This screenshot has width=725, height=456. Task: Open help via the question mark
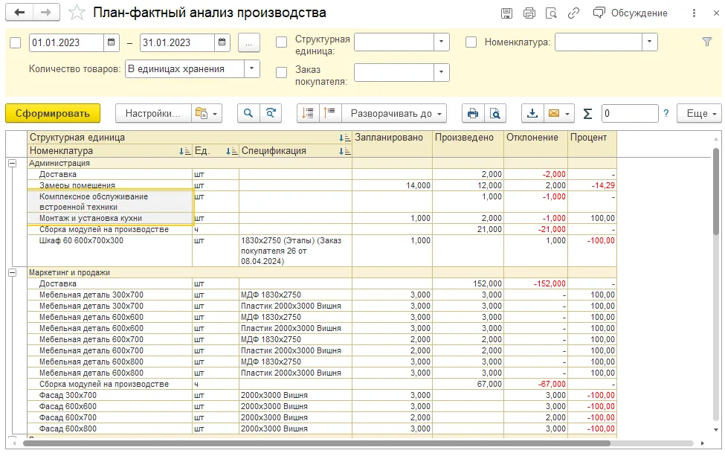click(x=666, y=113)
